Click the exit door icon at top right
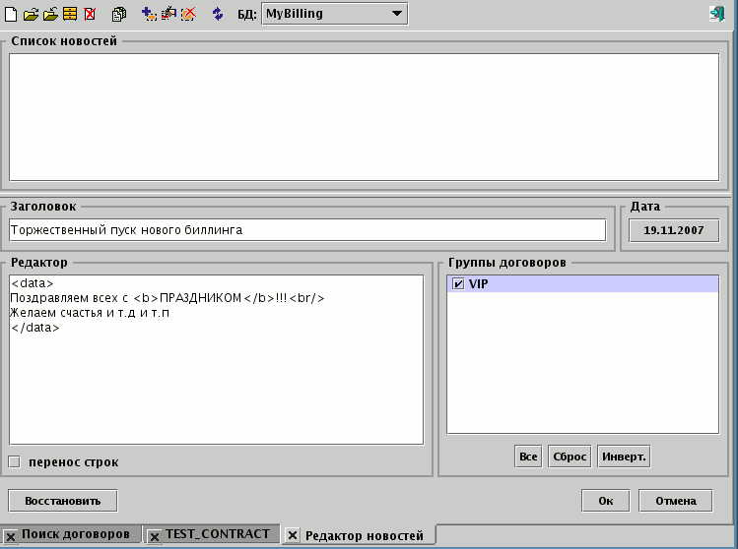 [x=716, y=14]
